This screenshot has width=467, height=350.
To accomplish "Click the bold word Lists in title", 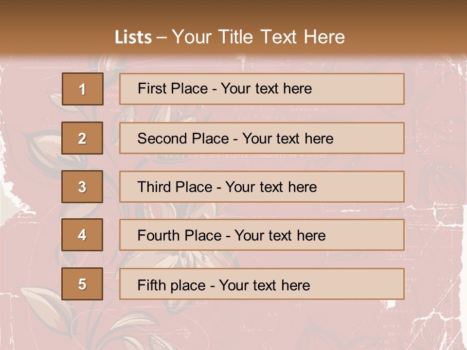I will click(x=133, y=37).
